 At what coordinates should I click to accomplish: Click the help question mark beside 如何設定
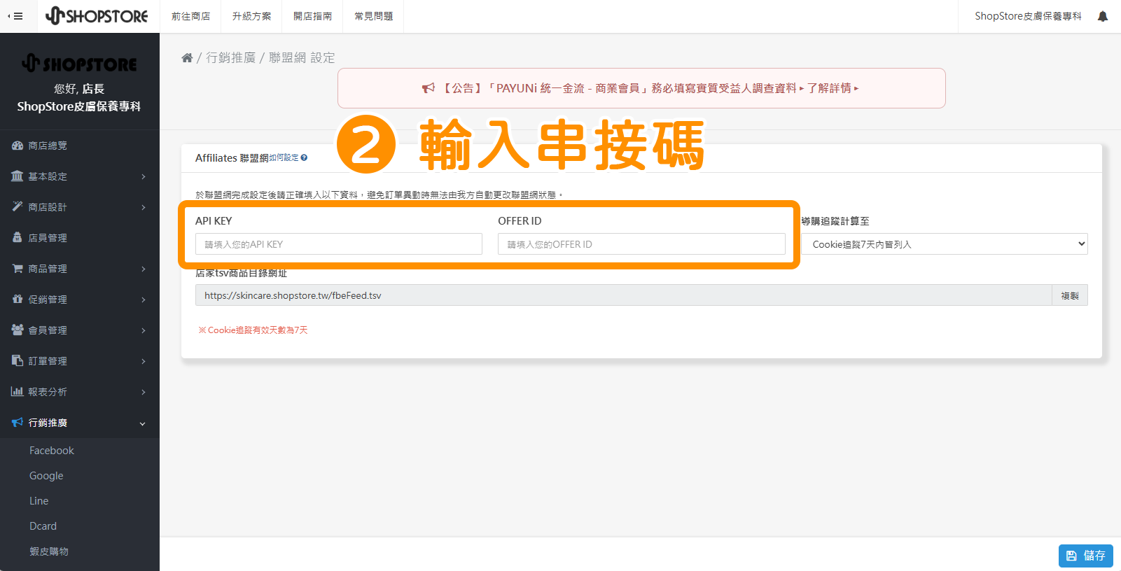coord(304,157)
